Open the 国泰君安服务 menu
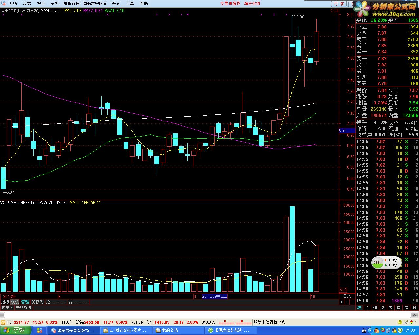The width and height of the screenshot is (419, 335). point(95,4)
